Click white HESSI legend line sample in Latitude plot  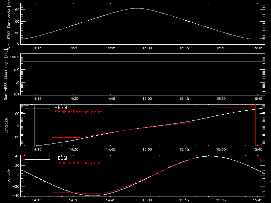(x=38, y=159)
